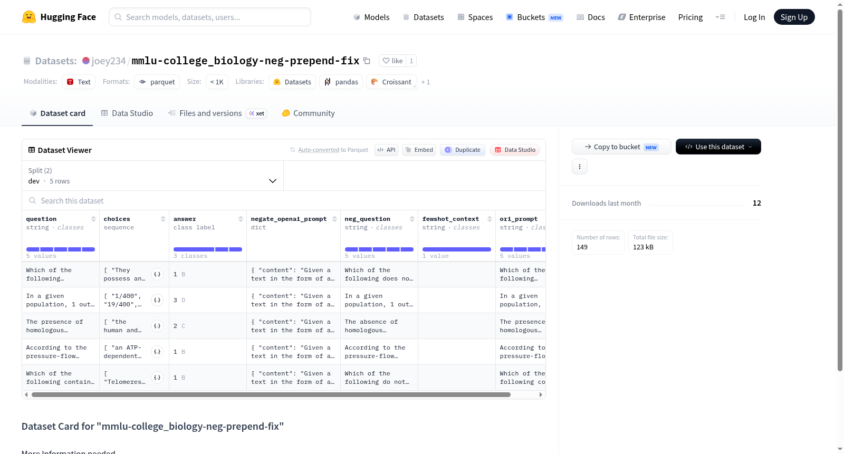
Task: Click the Embed button
Action: pyautogui.click(x=419, y=150)
